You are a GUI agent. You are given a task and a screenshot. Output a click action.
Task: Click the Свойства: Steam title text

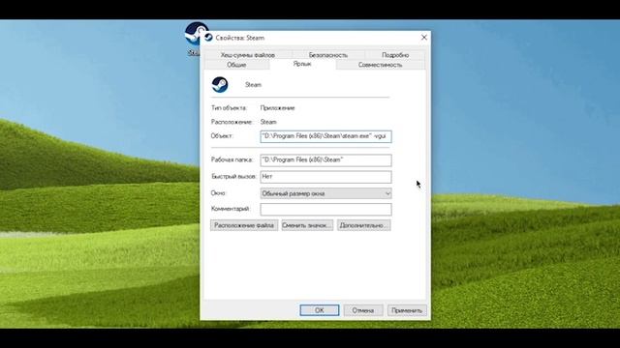point(240,38)
